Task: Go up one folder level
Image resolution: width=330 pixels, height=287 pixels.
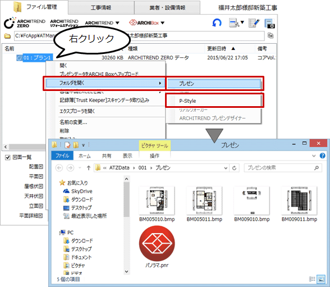Action: [89, 168]
